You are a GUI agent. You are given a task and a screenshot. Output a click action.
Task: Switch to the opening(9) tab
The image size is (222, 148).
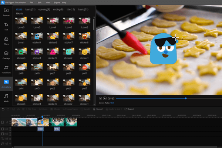point(44,10)
